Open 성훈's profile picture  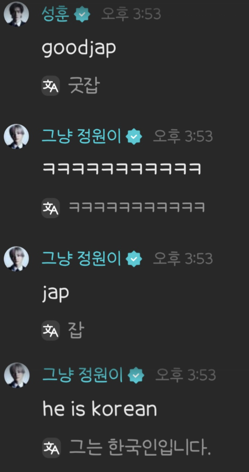tap(16, 14)
